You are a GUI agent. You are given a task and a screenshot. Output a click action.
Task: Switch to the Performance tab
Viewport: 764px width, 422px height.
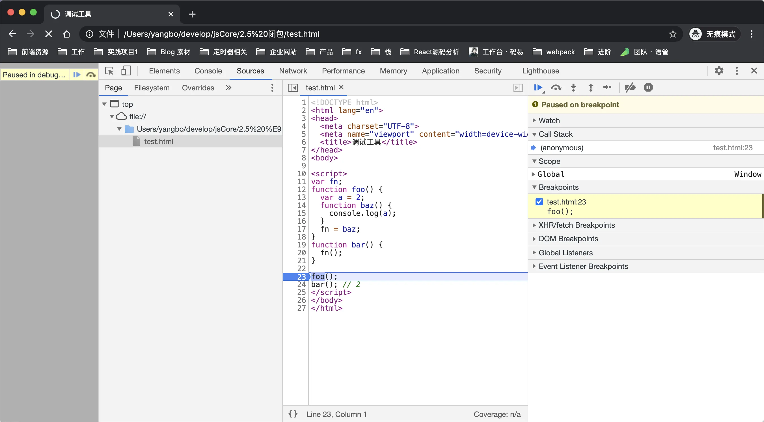click(343, 71)
